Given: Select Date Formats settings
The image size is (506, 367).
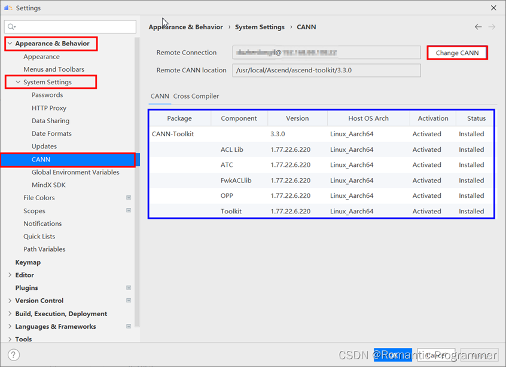Looking at the screenshot, I should 51,133.
